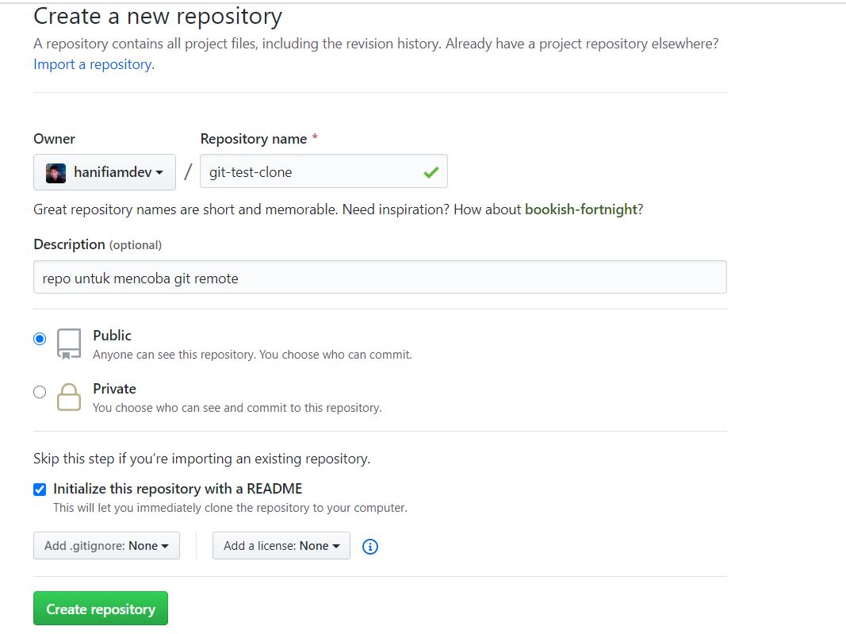Select the Public radio button
This screenshot has height=634, width=846.
pyautogui.click(x=40, y=339)
